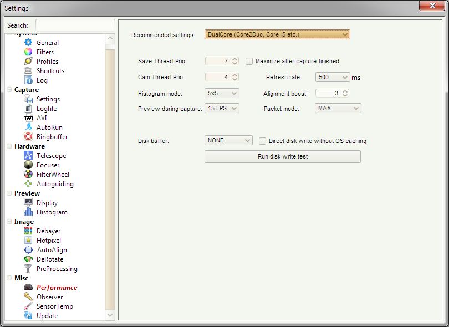The image size is (449, 327).
Task: Click in the Search field
Action: 75,25
